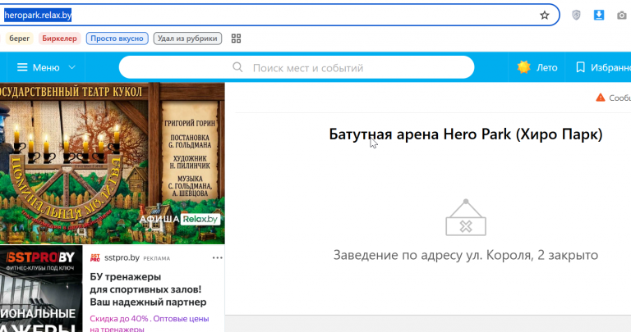The width and height of the screenshot is (631, 332).
Task: Click the search magnifier icon
Action: (x=237, y=67)
